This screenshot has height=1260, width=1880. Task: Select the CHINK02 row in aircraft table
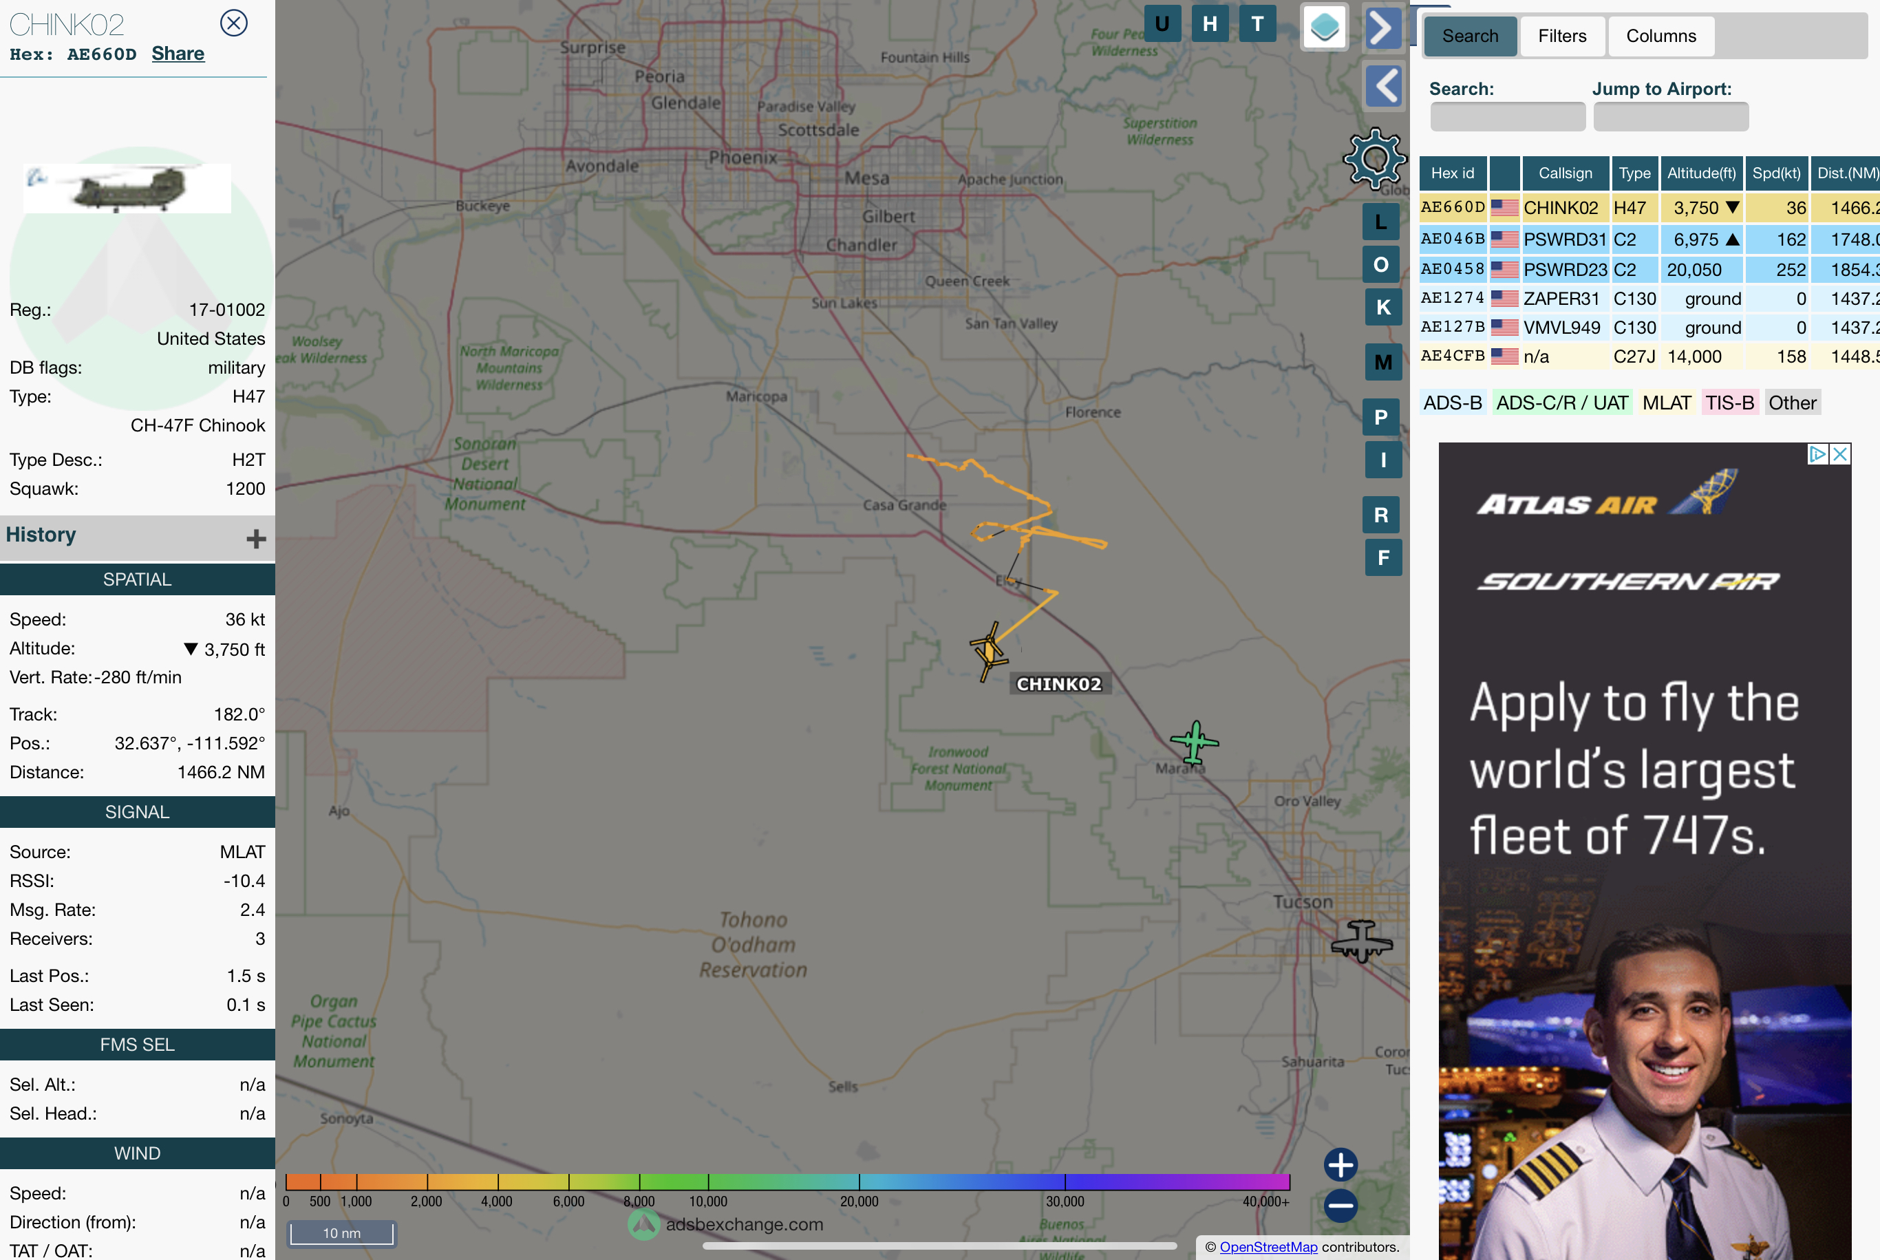[1649, 207]
